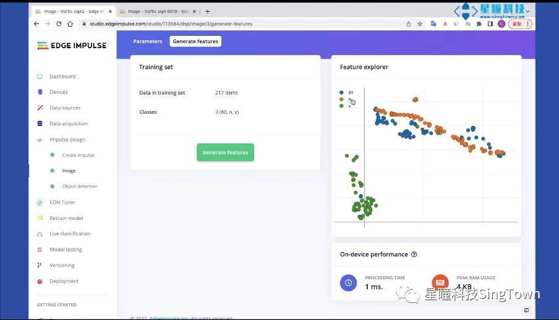Open Data sources in sidebar
Image resolution: width=559 pixels, height=320 pixels.
point(65,107)
